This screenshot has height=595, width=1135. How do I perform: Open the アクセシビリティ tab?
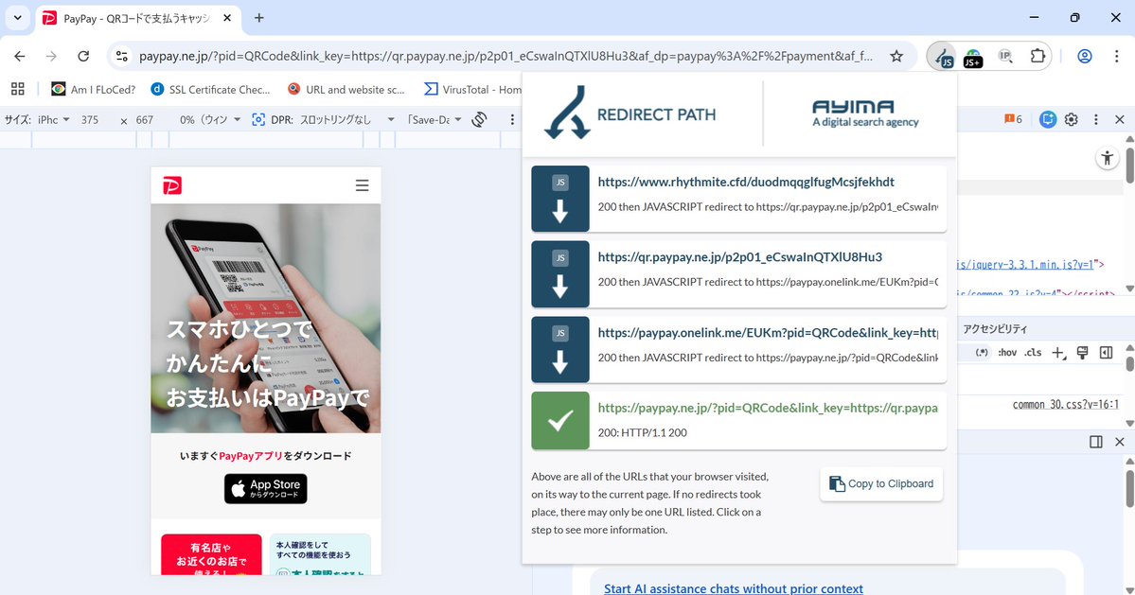[x=995, y=329]
